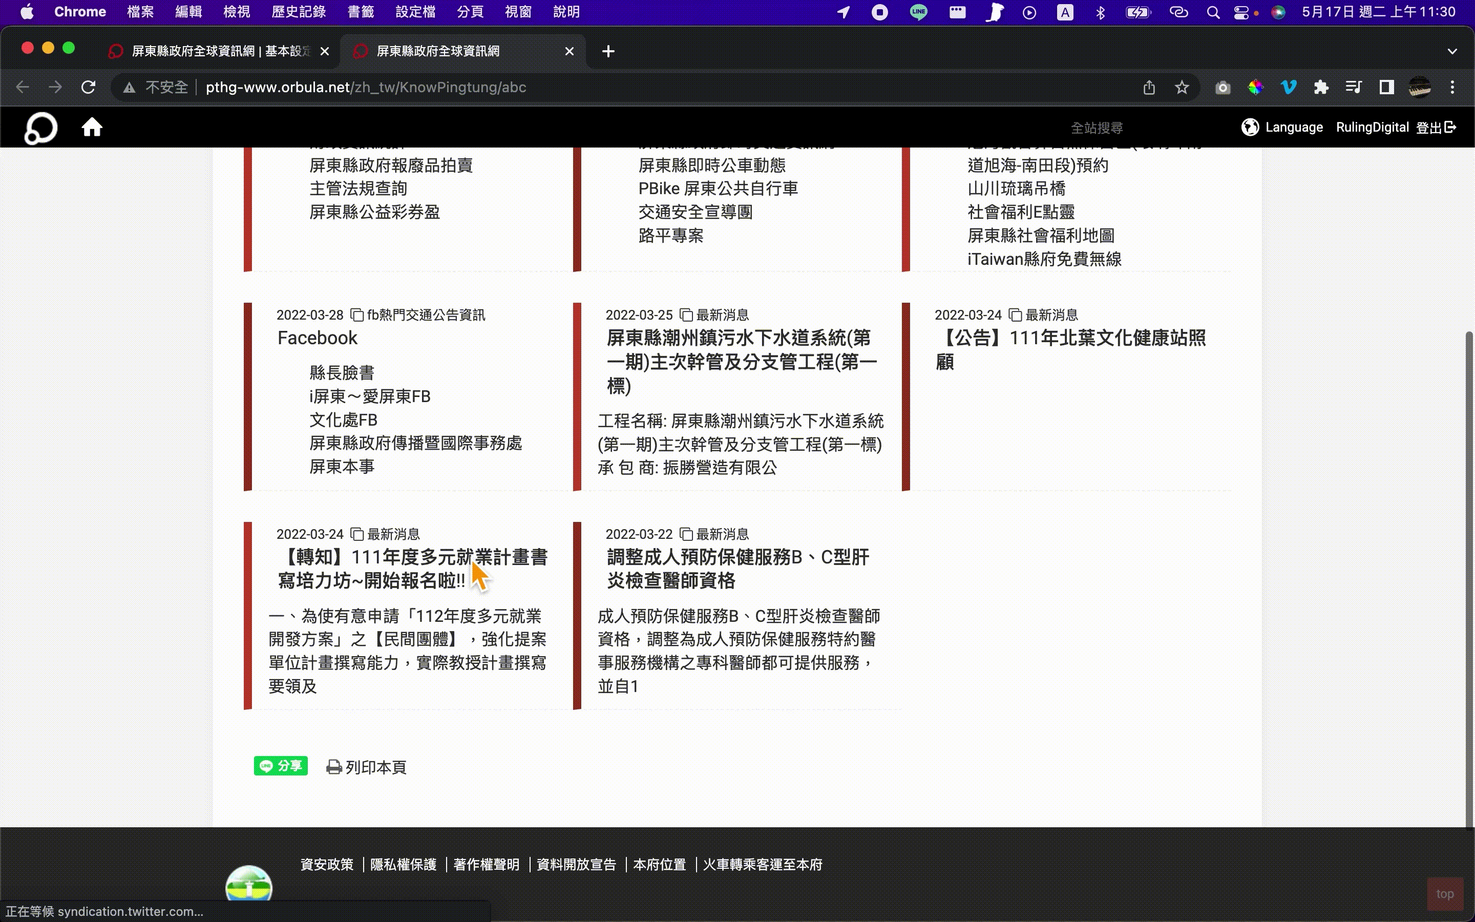Open Apple menu

27,12
